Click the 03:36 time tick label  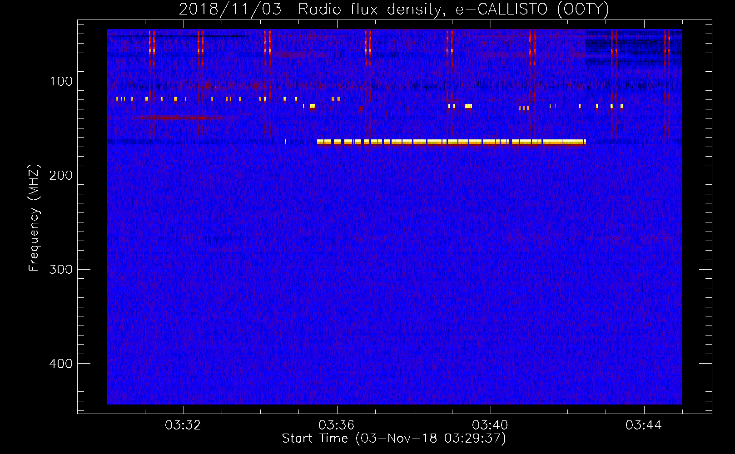click(x=337, y=425)
